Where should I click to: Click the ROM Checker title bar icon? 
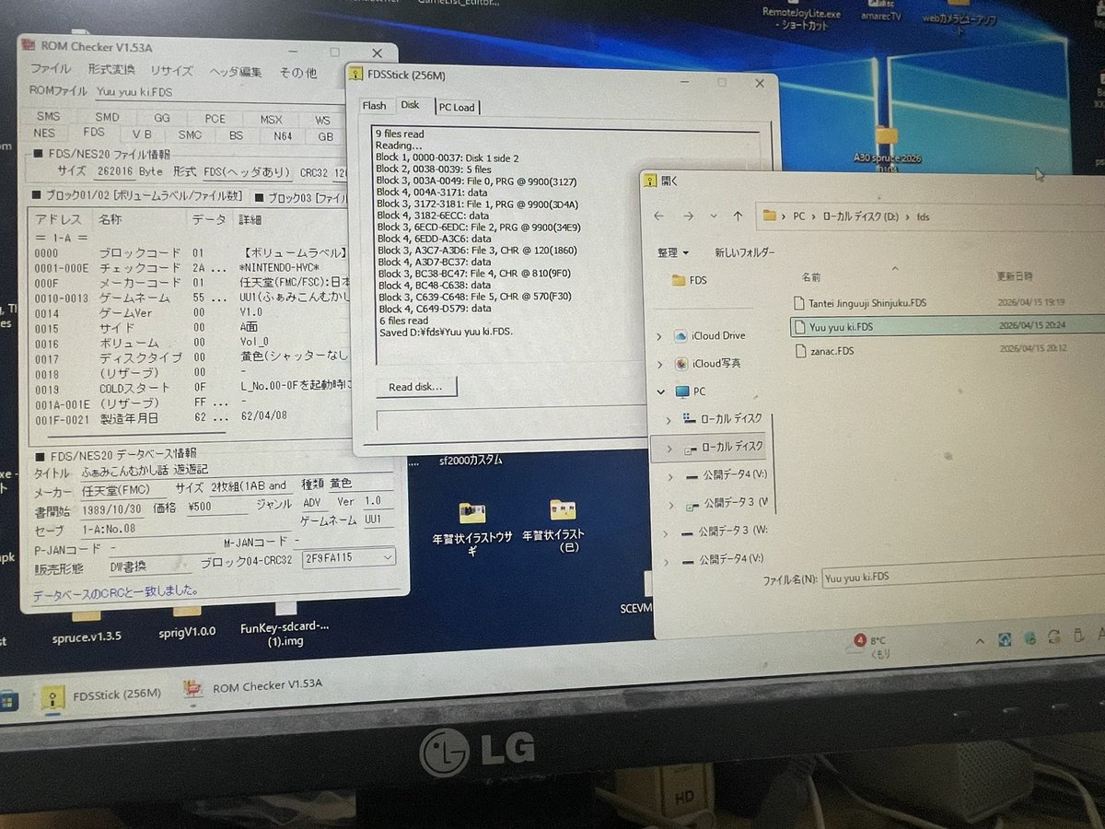click(x=28, y=44)
